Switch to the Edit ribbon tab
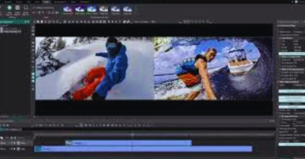This screenshot has height=159, width=305. pyautogui.click(x=29, y=2)
